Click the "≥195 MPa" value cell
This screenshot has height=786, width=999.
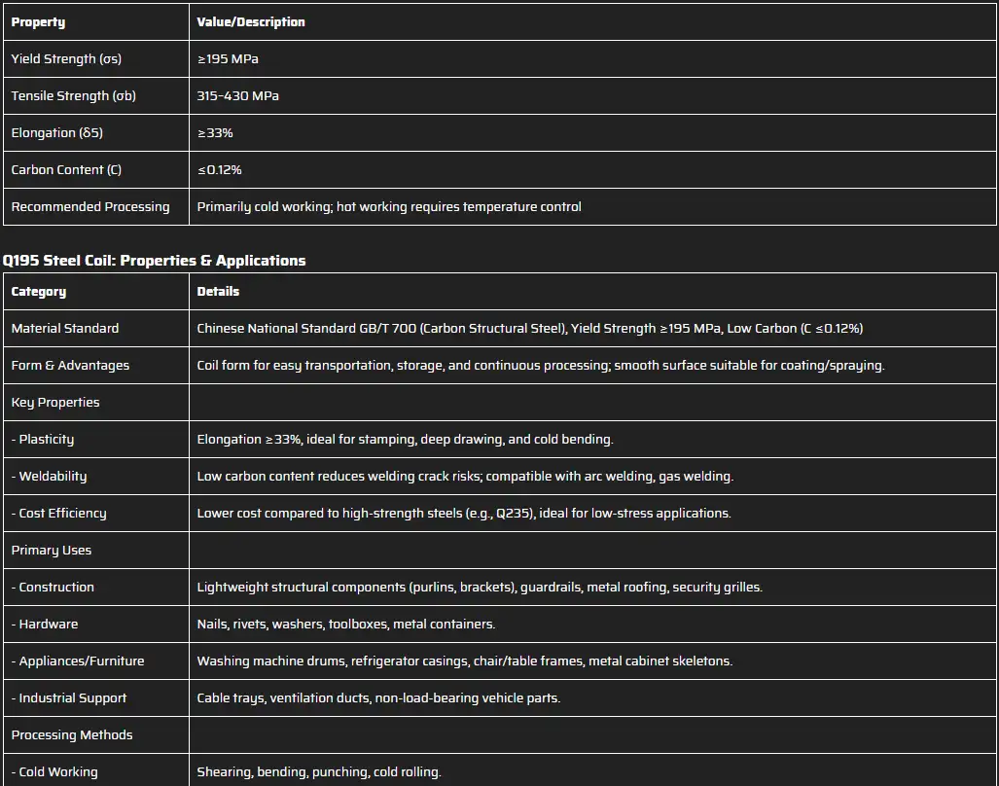point(228,58)
